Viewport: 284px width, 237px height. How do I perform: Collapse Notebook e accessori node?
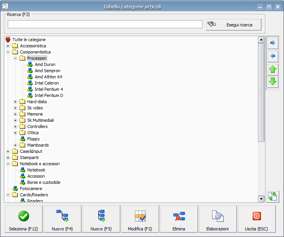pyautogui.click(x=8, y=164)
